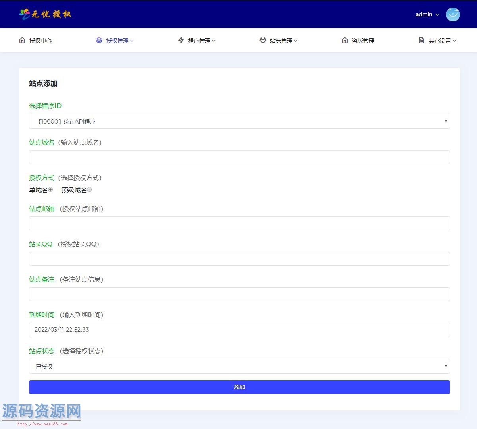Viewport: 477px width, 429px height.
Task: Focus the 站点邮箱 input field
Action: pos(239,224)
